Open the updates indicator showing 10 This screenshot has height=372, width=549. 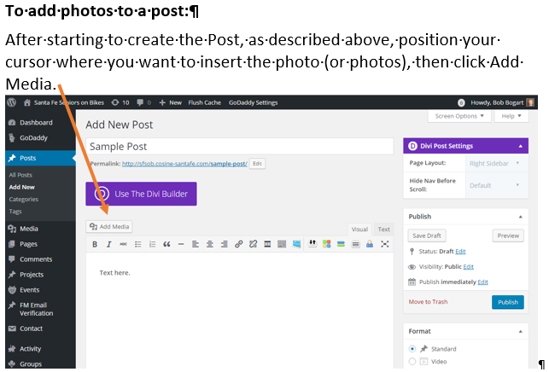(x=120, y=102)
